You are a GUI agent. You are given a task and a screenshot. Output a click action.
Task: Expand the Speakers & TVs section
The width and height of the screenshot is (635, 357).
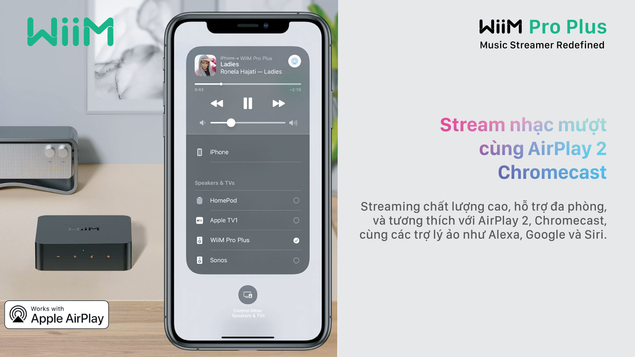coord(215,183)
